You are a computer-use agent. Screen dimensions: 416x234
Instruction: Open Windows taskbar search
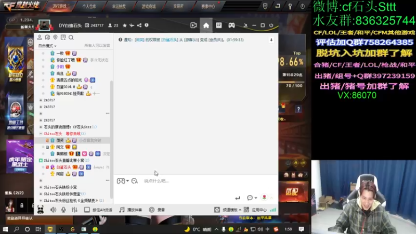point(17,229)
